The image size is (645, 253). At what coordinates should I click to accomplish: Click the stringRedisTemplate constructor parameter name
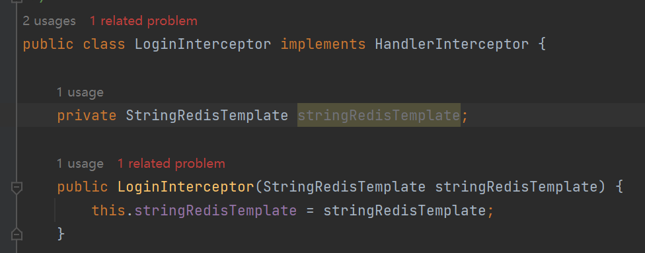[x=516, y=187]
